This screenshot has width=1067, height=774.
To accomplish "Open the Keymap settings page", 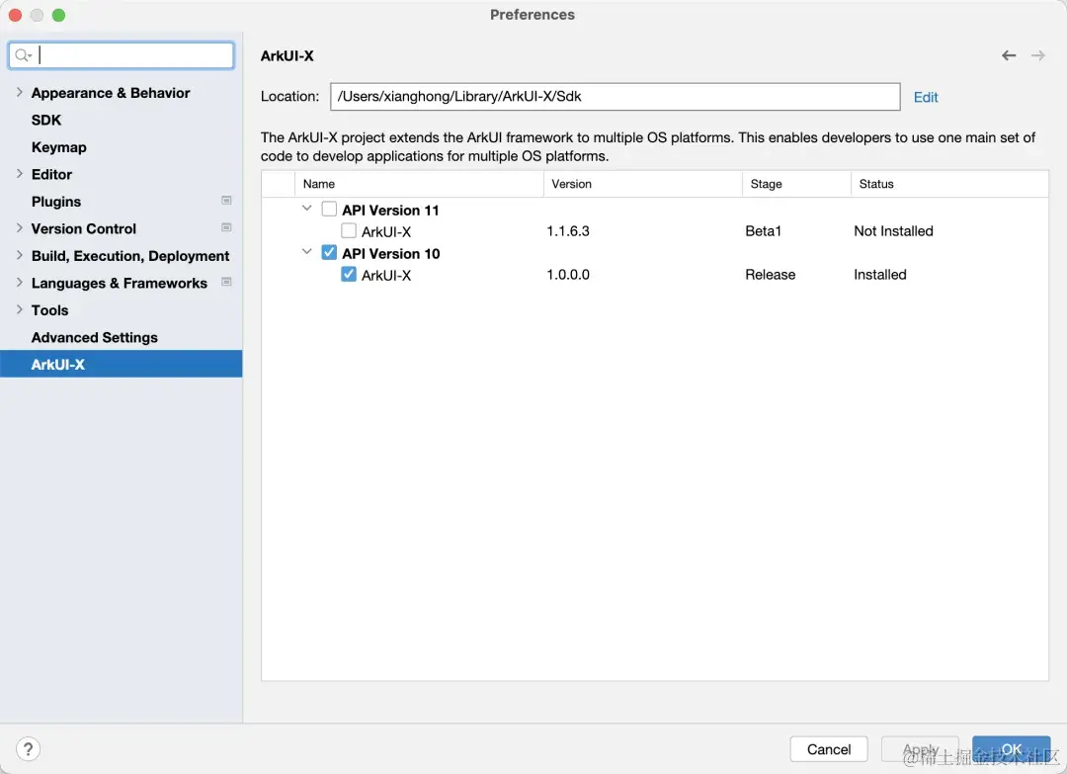I will tap(58, 147).
